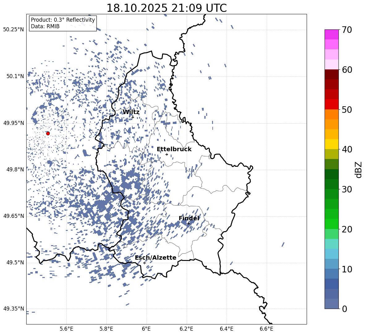
Task: Click the title '18.10.2025 21:09 UTC'
Action: pyautogui.click(x=166, y=8)
